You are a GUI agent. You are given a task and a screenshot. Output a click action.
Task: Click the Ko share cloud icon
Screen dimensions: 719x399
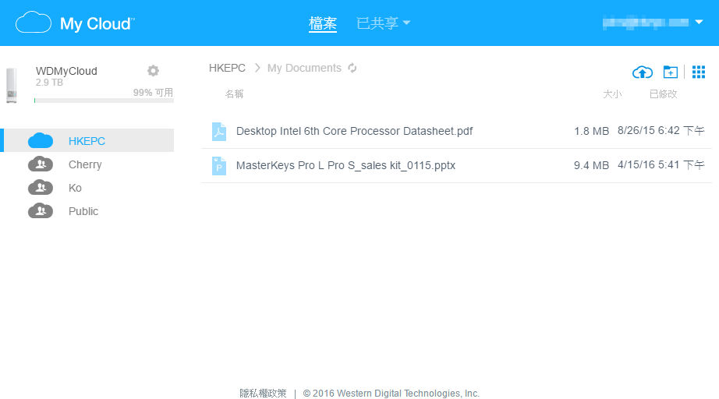(x=41, y=187)
